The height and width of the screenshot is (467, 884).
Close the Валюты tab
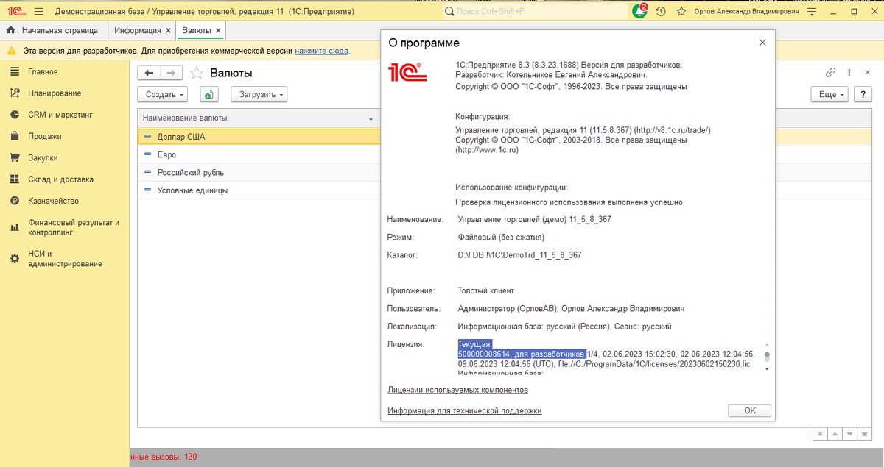pos(219,30)
